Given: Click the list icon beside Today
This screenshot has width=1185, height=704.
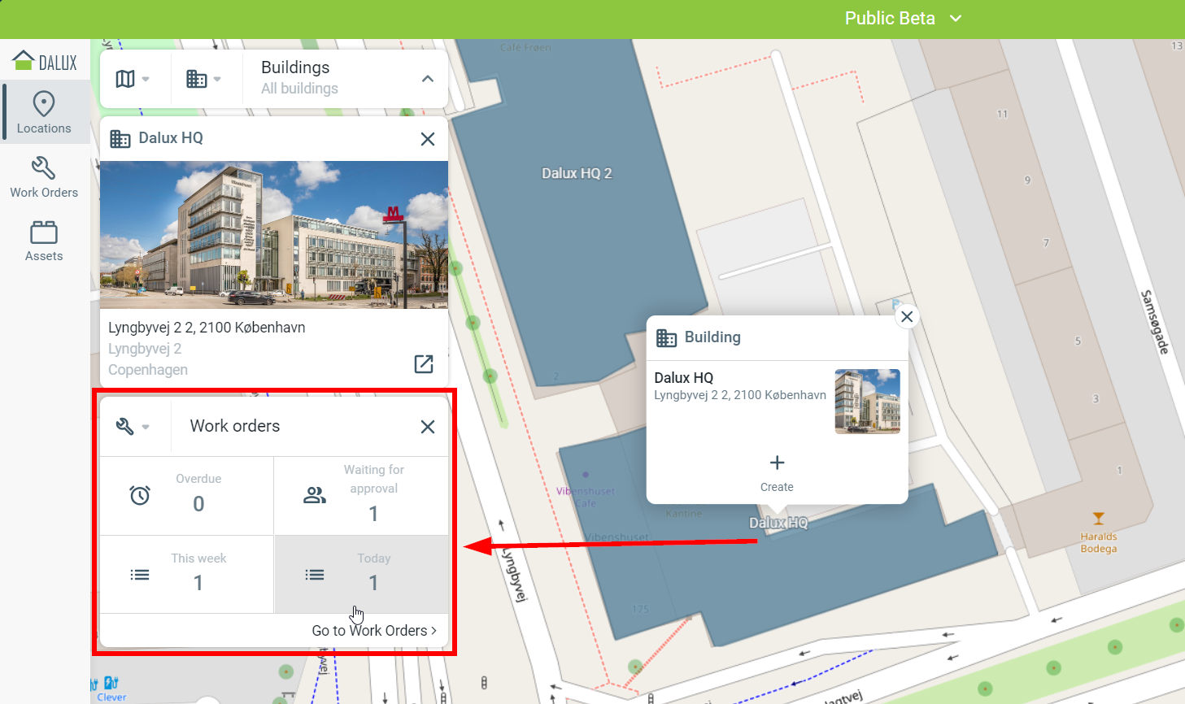Looking at the screenshot, I should click(315, 575).
